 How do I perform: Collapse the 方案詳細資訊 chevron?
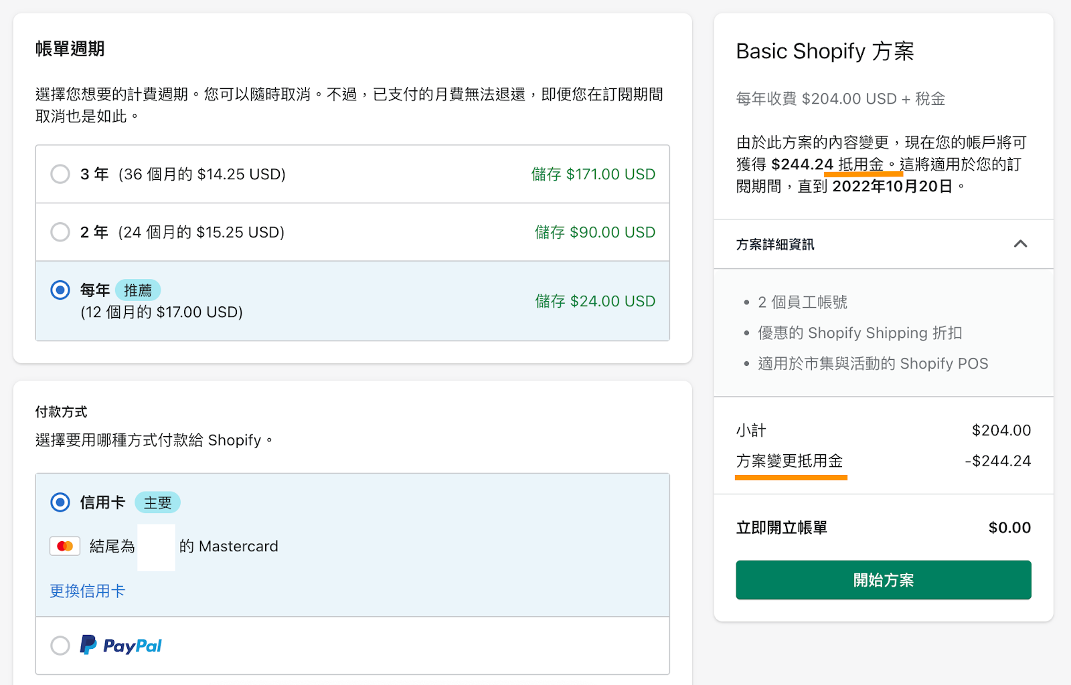tap(1020, 243)
